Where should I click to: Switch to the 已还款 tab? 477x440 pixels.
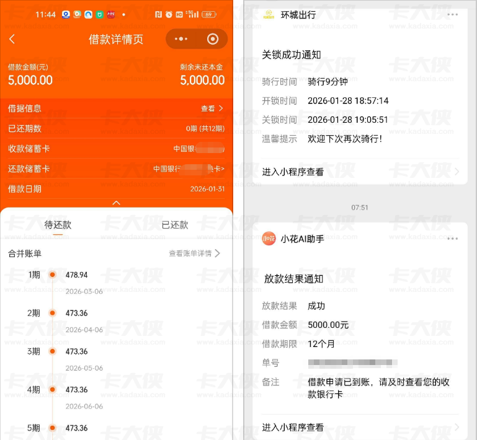pos(175,224)
